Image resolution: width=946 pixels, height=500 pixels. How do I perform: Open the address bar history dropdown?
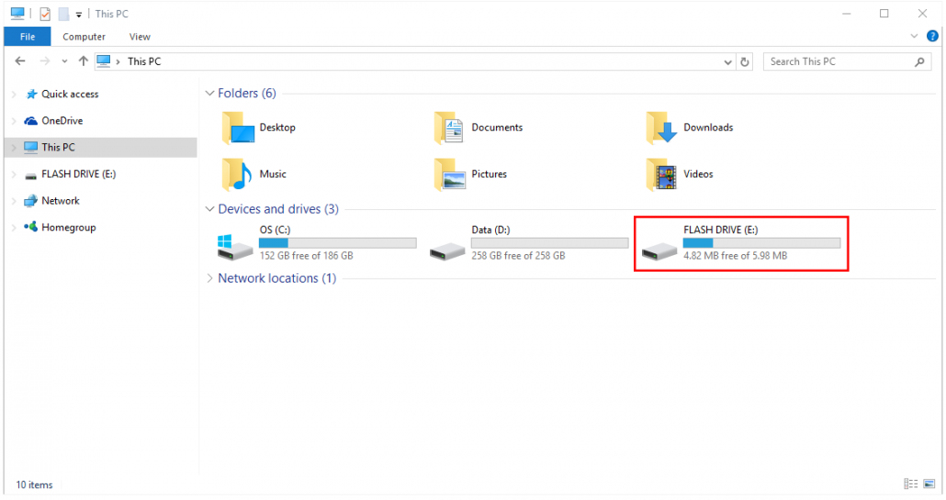click(x=727, y=61)
